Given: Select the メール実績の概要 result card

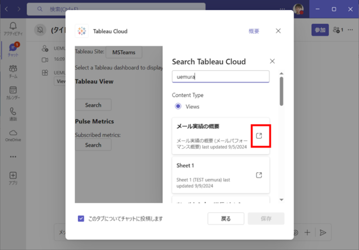Looking at the screenshot, I should coord(221,136).
